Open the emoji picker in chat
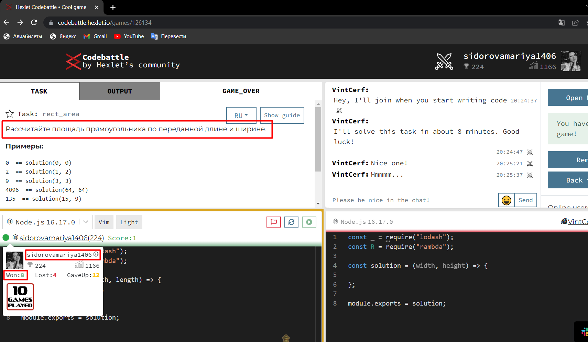Image resolution: width=588 pixels, height=342 pixels. click(x=506, y=200)
